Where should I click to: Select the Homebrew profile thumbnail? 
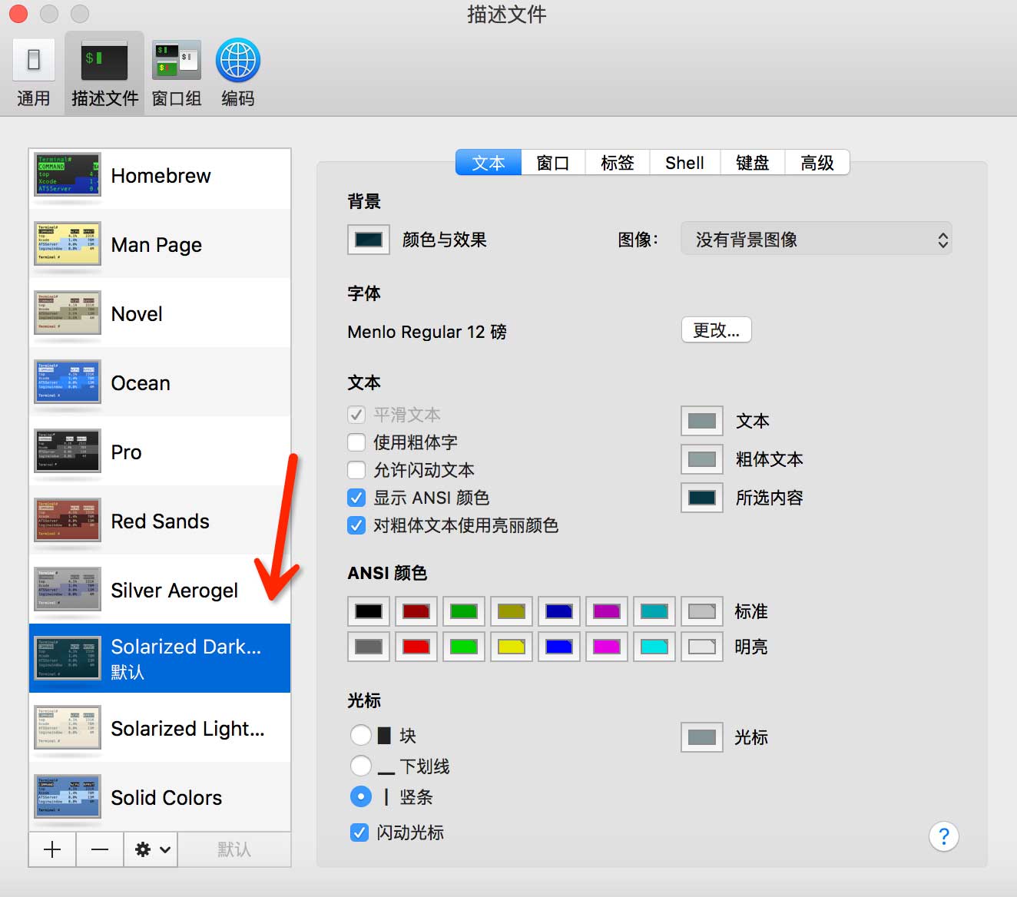[68, 174]
